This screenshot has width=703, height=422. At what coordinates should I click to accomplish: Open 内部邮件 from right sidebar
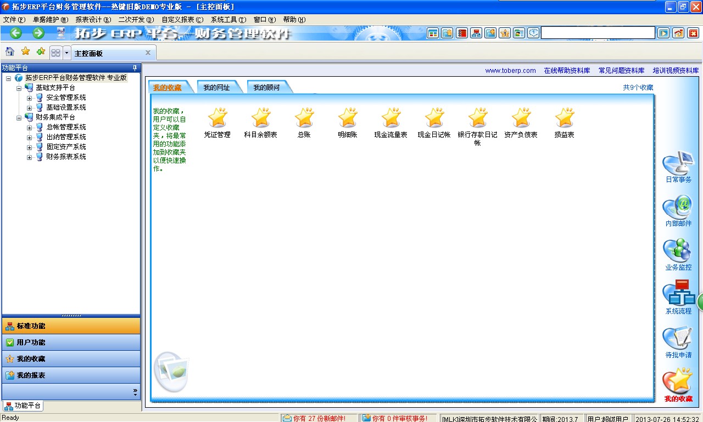[x=678, y=208]
